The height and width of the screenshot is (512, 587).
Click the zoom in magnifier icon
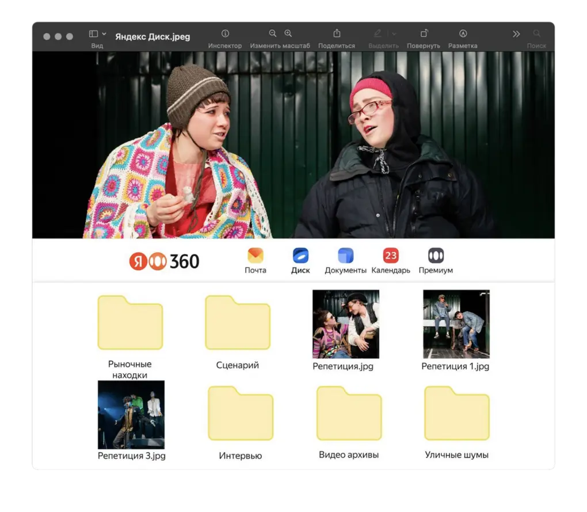[x=288, y=34]
